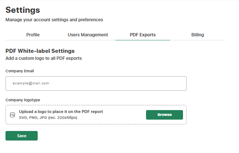The image size is (239, 153).
Task: Click the image icon in upload area
Action: coord(12,115)
